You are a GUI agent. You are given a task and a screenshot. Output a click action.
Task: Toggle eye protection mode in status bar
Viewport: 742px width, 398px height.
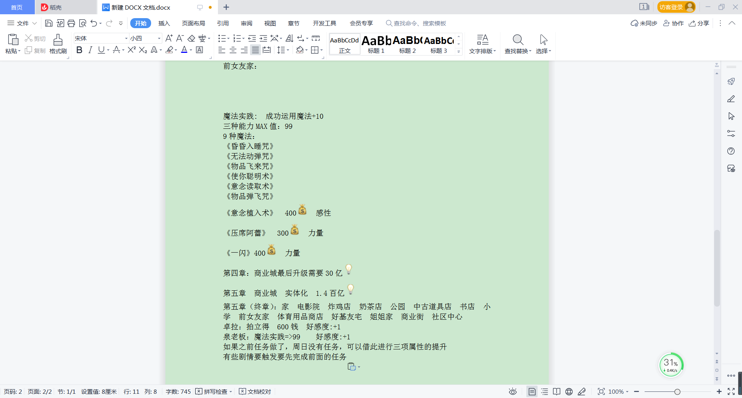pyautogui.click(x=512, y=392)
